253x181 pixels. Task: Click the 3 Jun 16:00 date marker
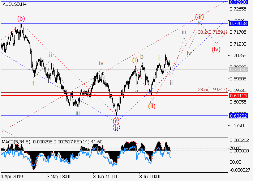coord(105,177)
